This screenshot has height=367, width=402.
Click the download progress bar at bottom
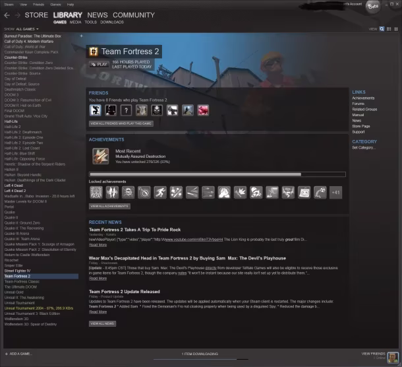click(201, 359)
